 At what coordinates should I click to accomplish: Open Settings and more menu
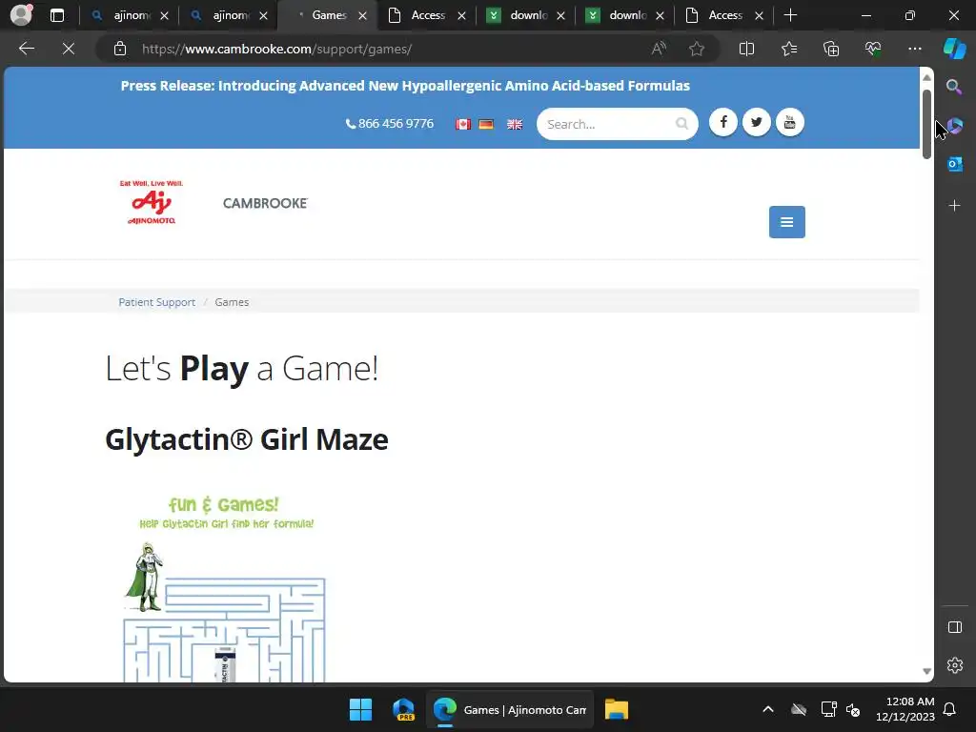point(914,49)
